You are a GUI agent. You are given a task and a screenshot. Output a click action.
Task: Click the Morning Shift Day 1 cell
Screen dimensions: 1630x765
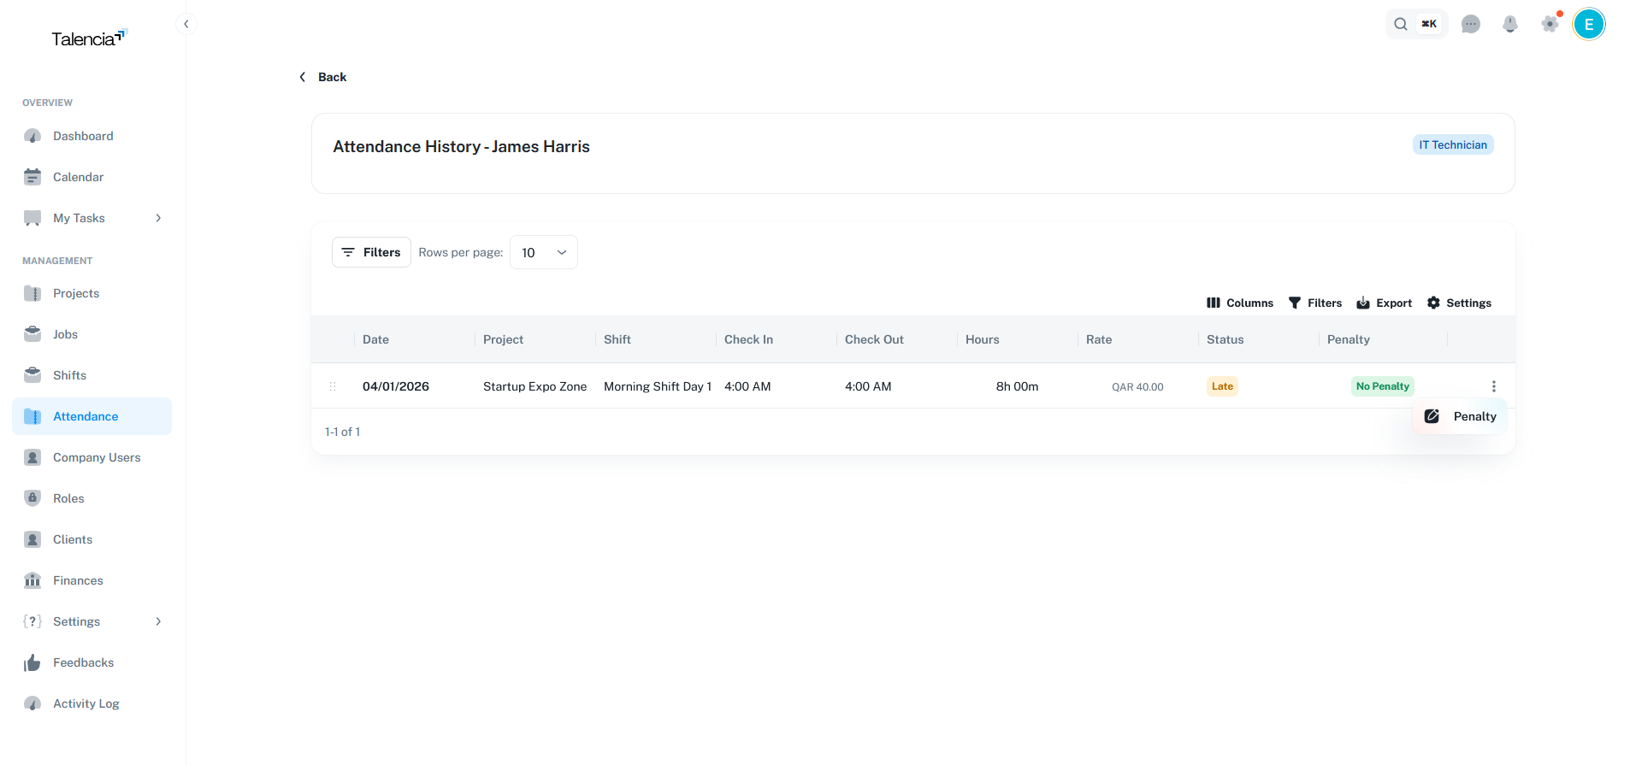pyautogui.click(x=658, y=386)
